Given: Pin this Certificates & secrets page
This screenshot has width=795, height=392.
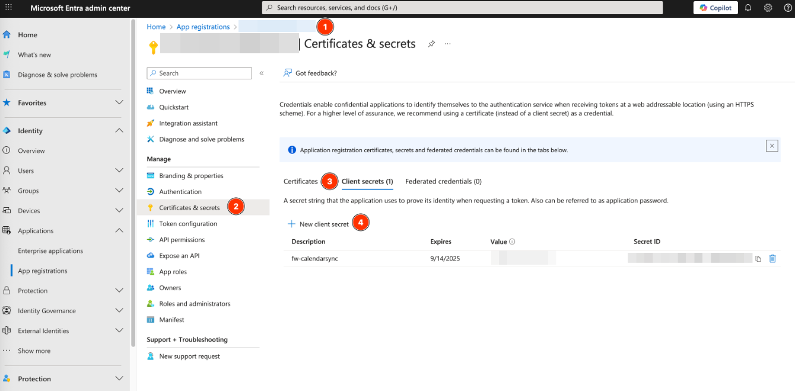Looking at the screenshot, I should point(432,44).
